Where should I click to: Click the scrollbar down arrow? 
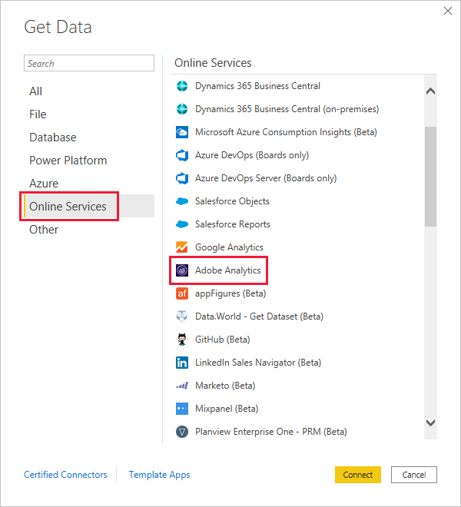click(430, 422)
